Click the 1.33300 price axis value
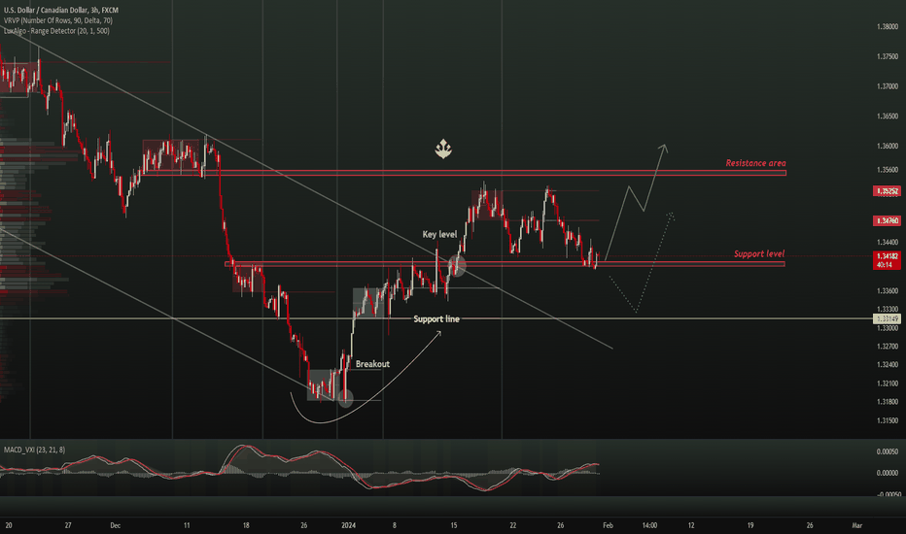The image size is (906, 534). tap(888, 310)
